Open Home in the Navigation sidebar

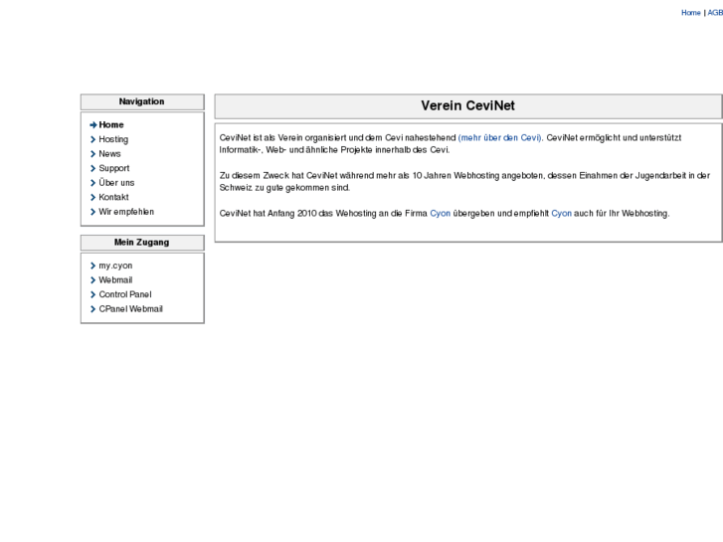point(111,125)
